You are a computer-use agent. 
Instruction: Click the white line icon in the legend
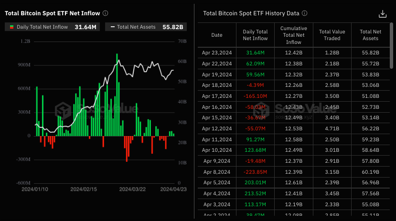[x=113, y=27]
